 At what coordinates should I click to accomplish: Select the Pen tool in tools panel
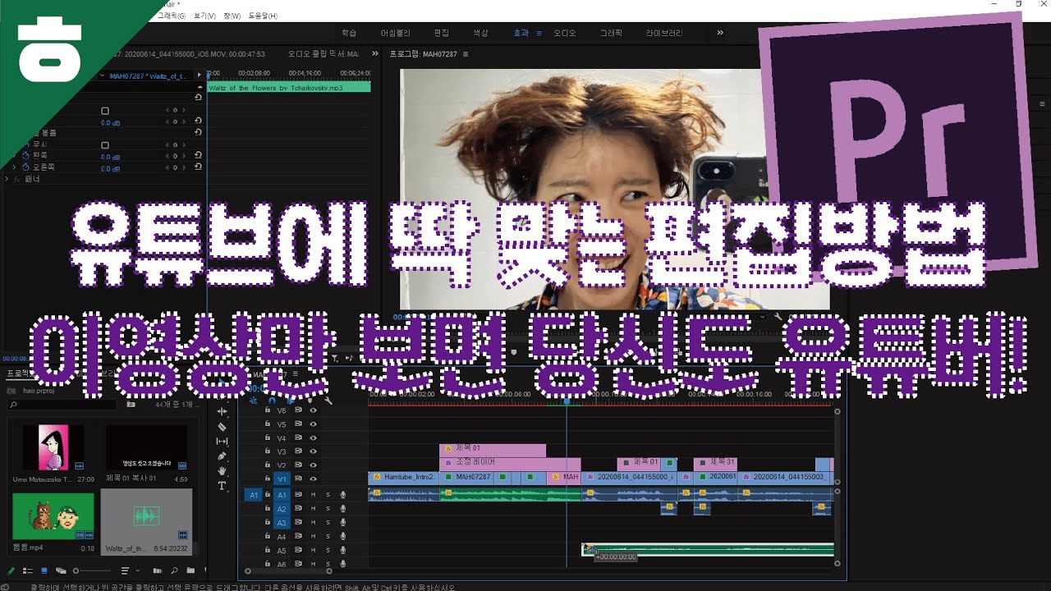click(222, 456)
